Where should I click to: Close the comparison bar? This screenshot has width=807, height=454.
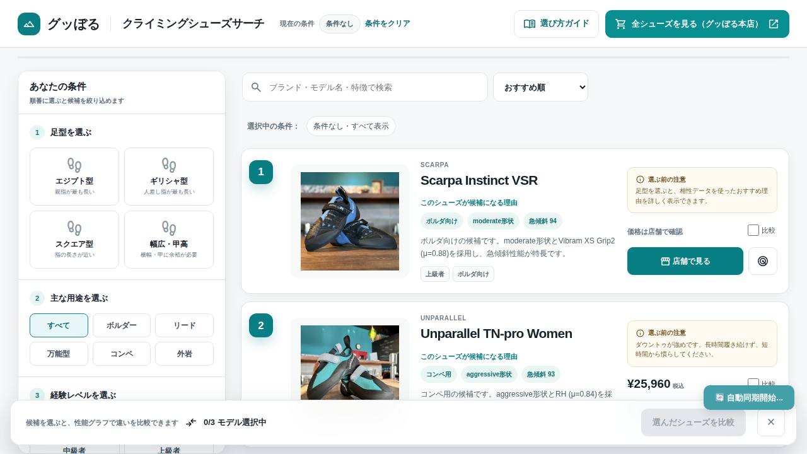[771, 422]
